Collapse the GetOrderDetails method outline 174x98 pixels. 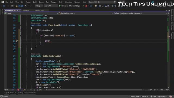20,56
